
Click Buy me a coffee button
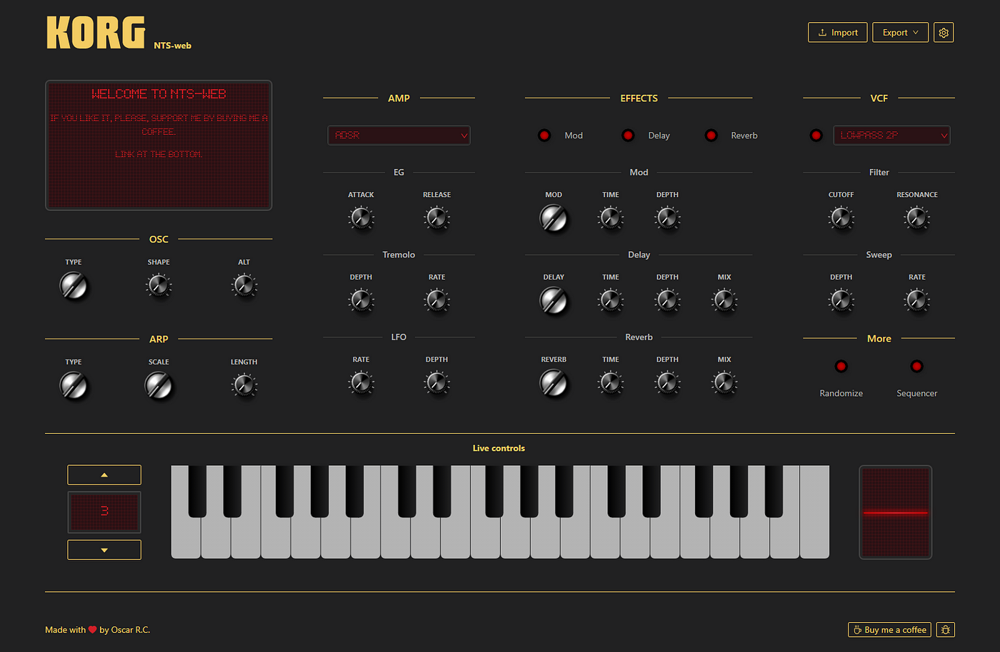coord(889,630)
